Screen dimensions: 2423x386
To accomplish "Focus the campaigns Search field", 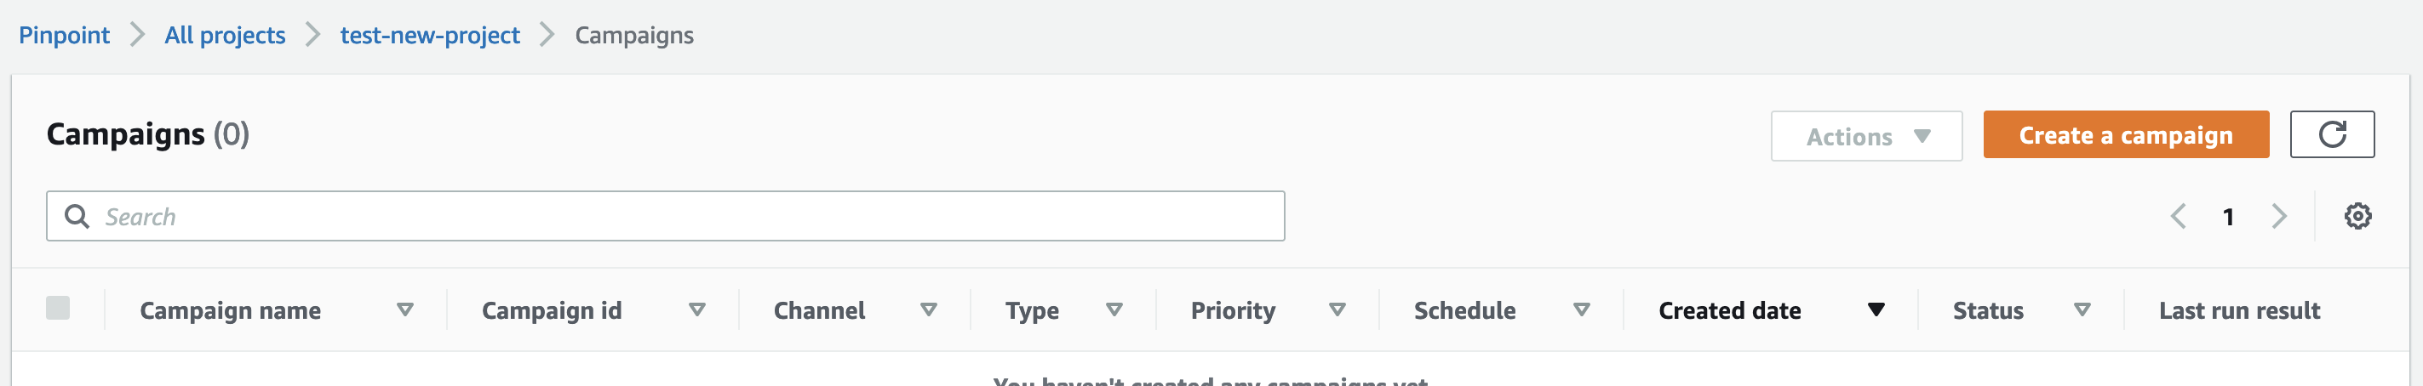I will 665,216.
